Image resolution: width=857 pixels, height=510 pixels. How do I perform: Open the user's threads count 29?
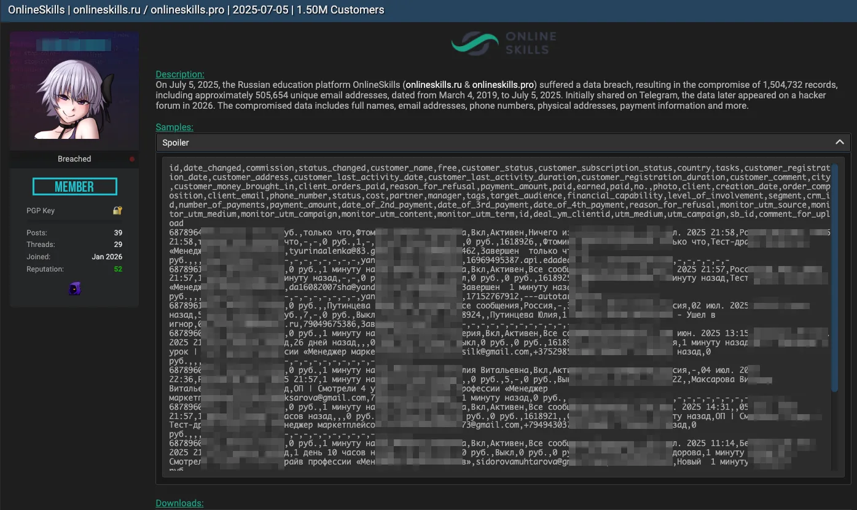coord(118,245)
